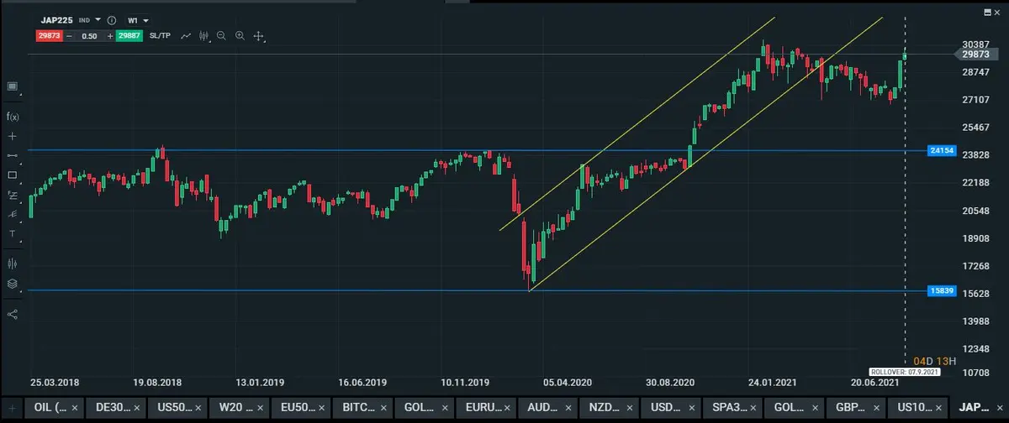Open the JAP225 instrument dropdown arrow
Image resolution: width=1009 pixels, height=423 pixels.
[x=98, y=19]
